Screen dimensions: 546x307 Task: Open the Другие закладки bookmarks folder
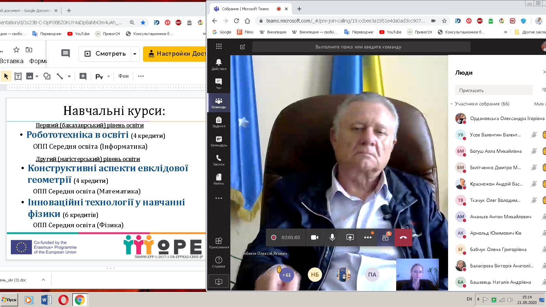coord(530,32)
